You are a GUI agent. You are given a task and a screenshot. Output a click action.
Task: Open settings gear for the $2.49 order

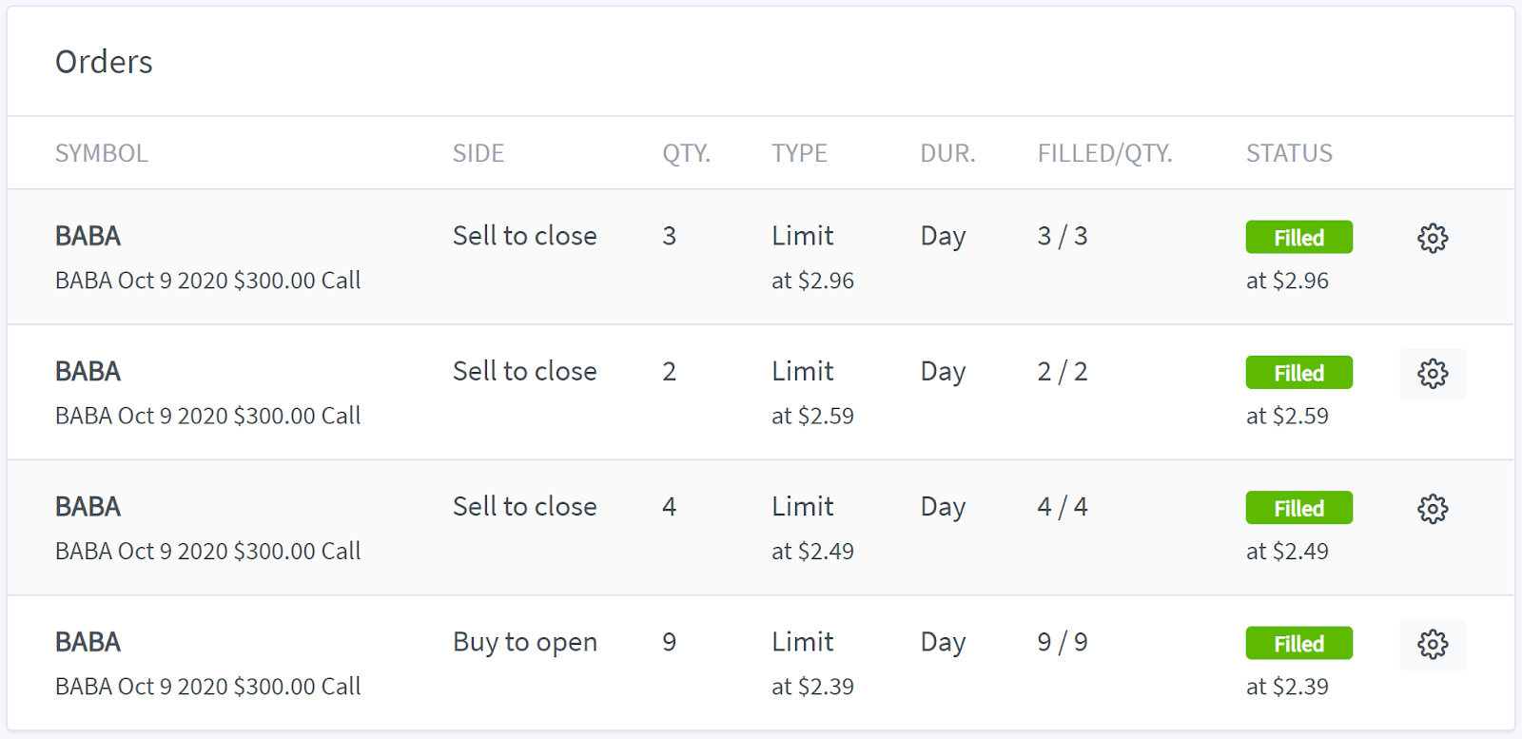pos(1433,509)
